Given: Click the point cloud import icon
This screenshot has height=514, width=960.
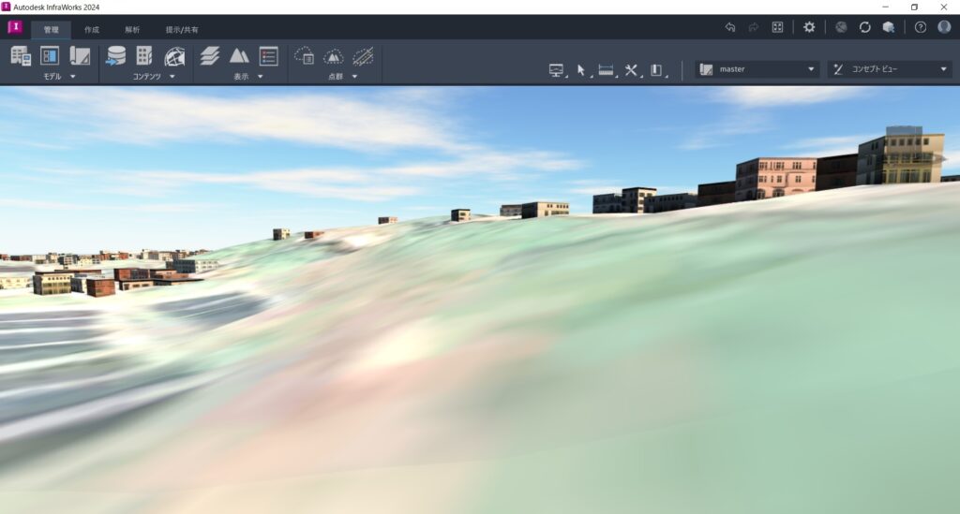Looking at the screenshot, I should 305,56.
